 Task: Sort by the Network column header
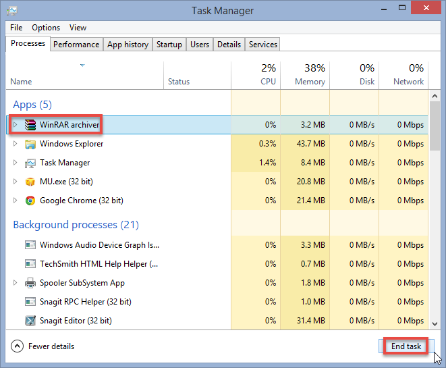pos(403,76)
